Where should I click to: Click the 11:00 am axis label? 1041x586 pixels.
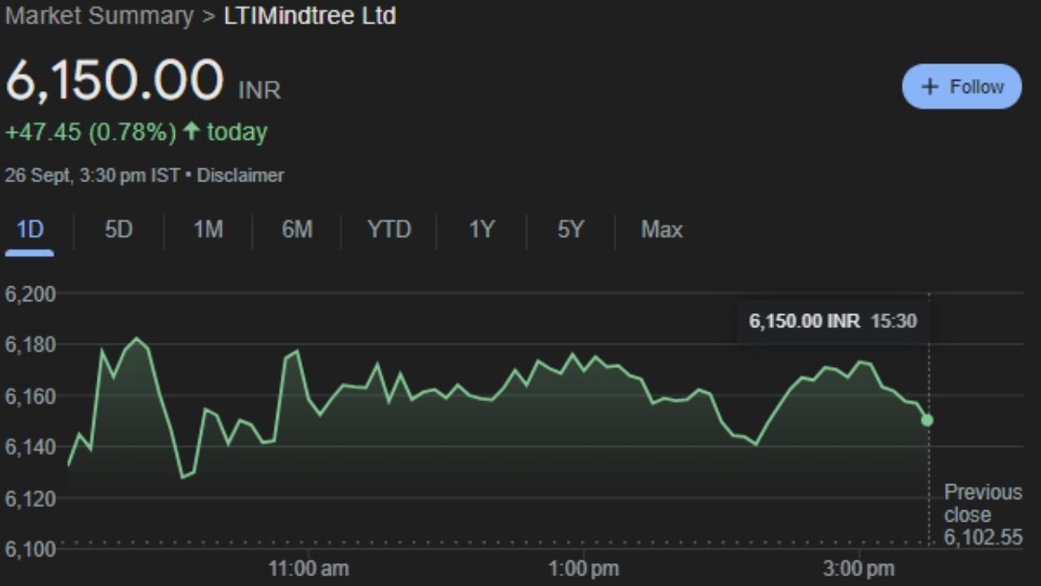coord(308,568)
